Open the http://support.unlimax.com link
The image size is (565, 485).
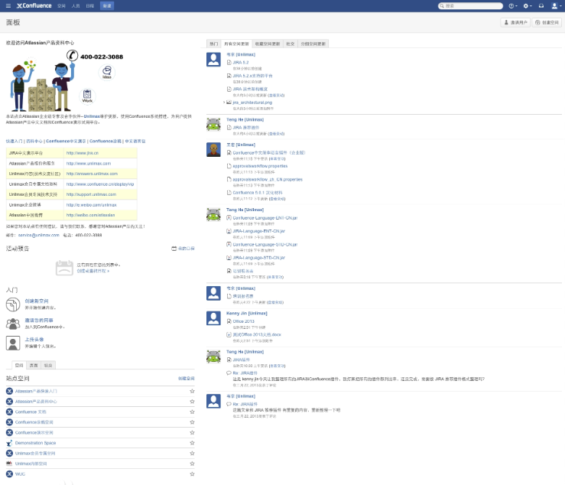[x=91, y=194]
